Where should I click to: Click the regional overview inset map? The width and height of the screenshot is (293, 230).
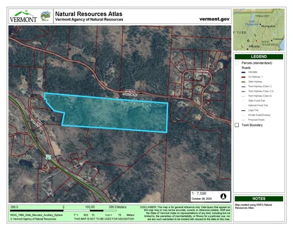pyautogui.click(x=259, y=30)
